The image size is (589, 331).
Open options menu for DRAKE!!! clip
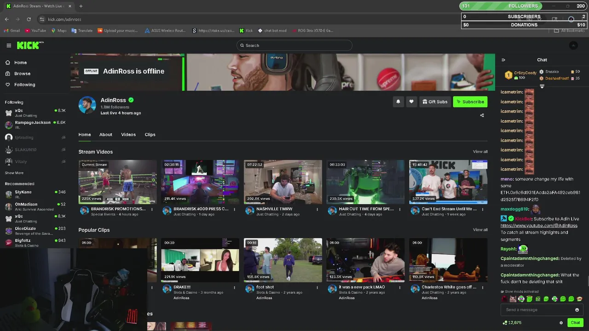point(234,287)
